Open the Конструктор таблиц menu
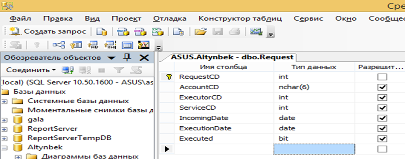The width and height of the screenshot is (405, 159). click(240, 18)
